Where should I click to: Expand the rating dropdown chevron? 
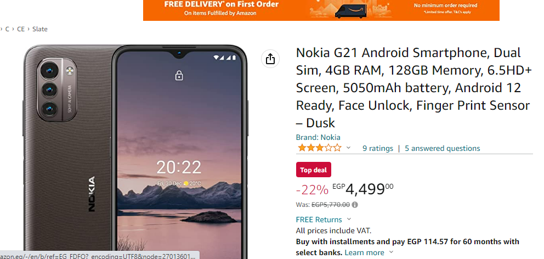pyautogui.click(x=348, y=148)
